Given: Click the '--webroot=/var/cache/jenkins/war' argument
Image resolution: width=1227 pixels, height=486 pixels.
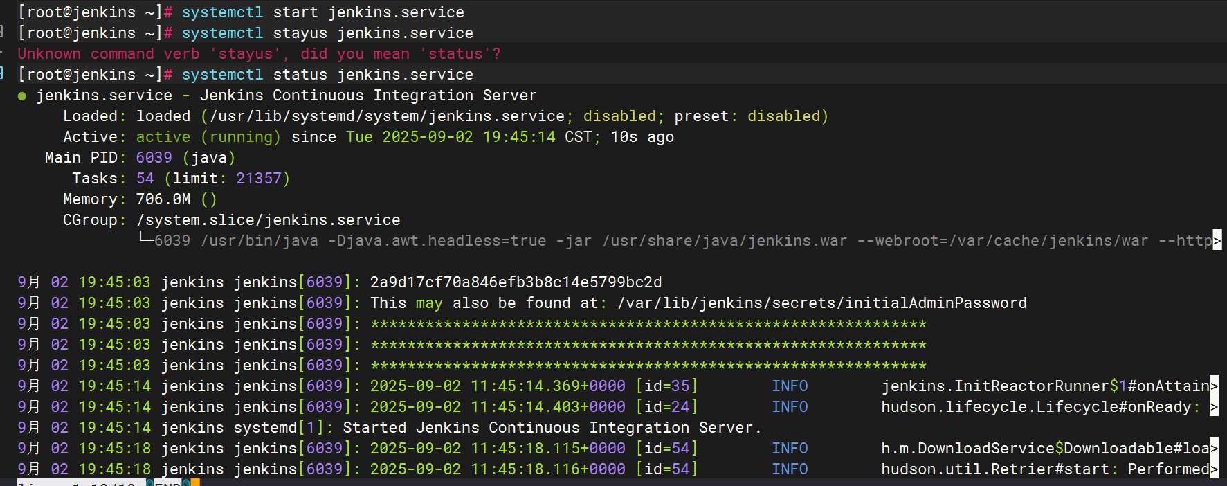Looking at the screenshot, I should (1003, 241).
